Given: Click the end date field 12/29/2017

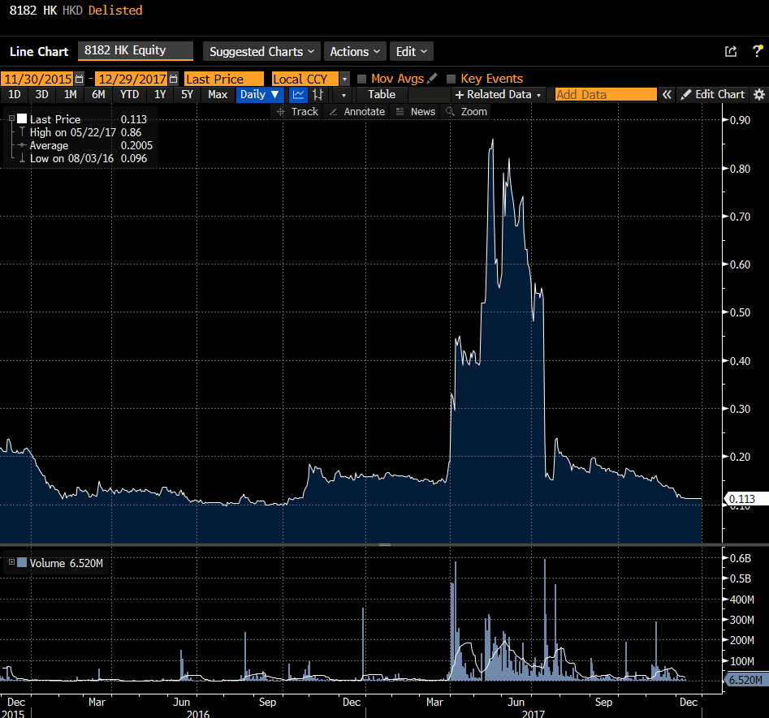Looking at the screenshot, I should [131, 79].
